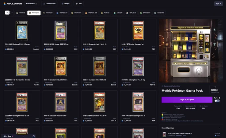Open the Magikarp BGS 9 card image

pos(22,30)
